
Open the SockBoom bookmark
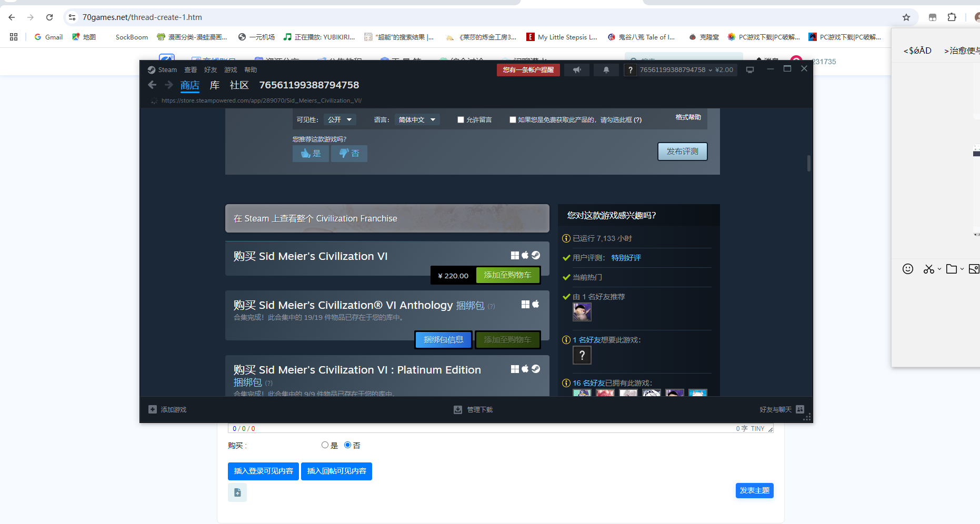(132, 37)
